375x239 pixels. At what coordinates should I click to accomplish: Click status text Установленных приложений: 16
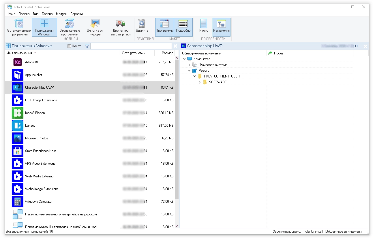click(x=29, y=232)
